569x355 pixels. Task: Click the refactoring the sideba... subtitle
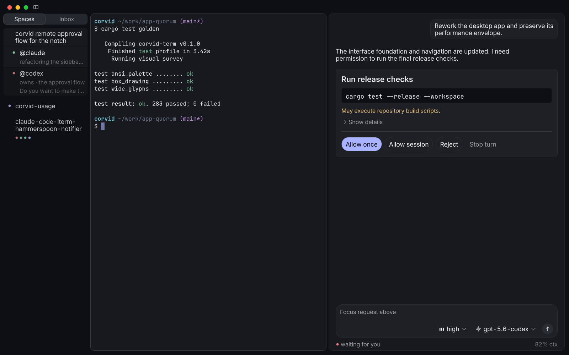(x=52, y=62)
